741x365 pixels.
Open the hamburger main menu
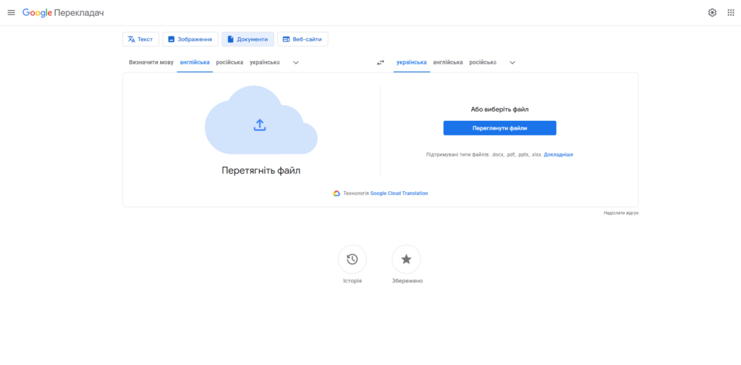click(12, 13)
